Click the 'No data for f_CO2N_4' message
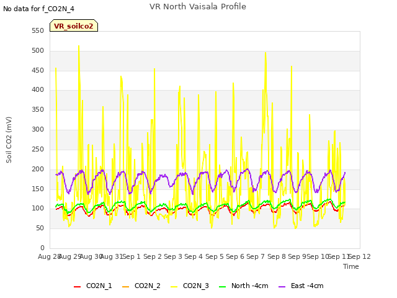Screen dimensions: 397x298 coord(38,9)
